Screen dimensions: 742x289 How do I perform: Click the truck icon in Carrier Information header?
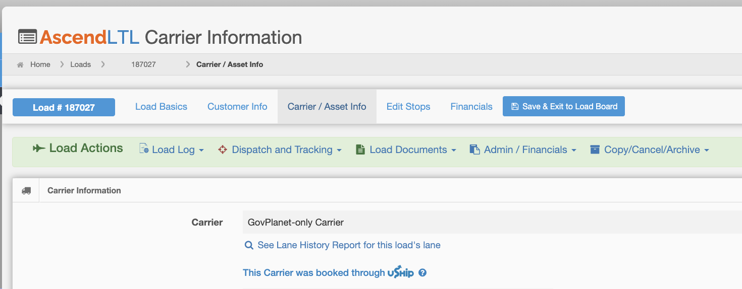point(26,191)
